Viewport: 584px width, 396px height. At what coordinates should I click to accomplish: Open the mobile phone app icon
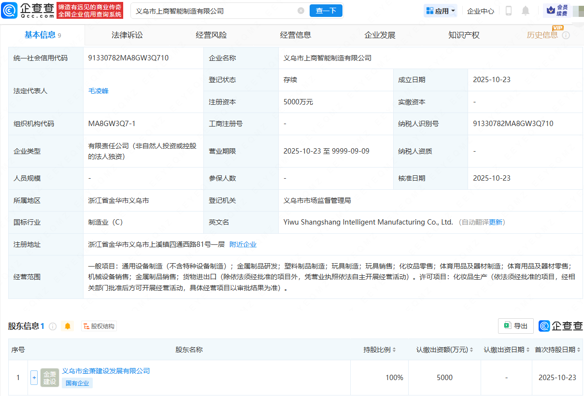pos(509,11)
